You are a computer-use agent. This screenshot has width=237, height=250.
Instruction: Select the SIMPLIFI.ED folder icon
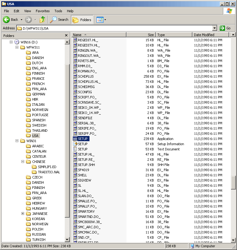pos(34,167)
